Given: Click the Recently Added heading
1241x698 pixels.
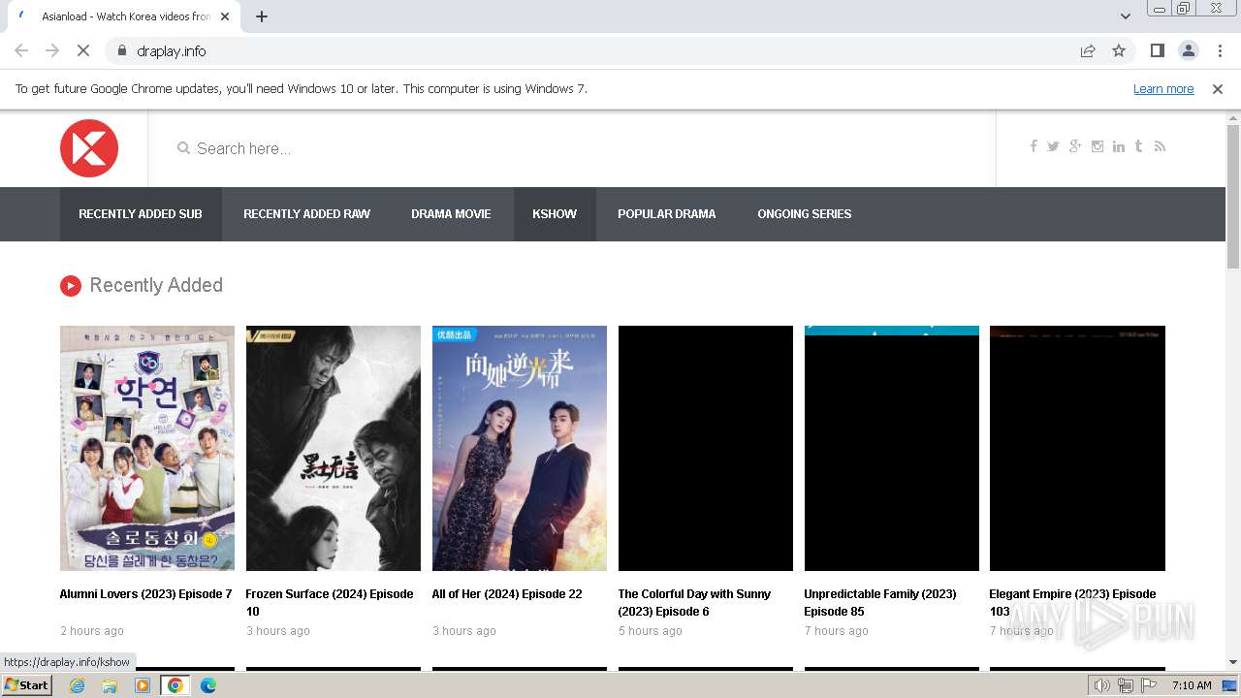Looking at the screenshot, I should [156, 285].
